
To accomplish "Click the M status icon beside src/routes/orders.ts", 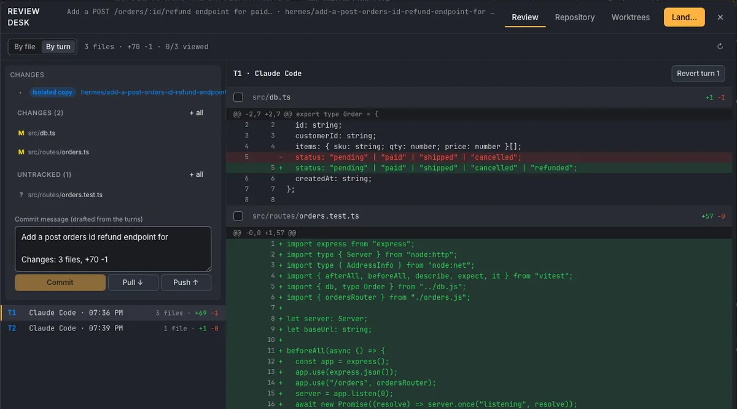I will point(21,152).
